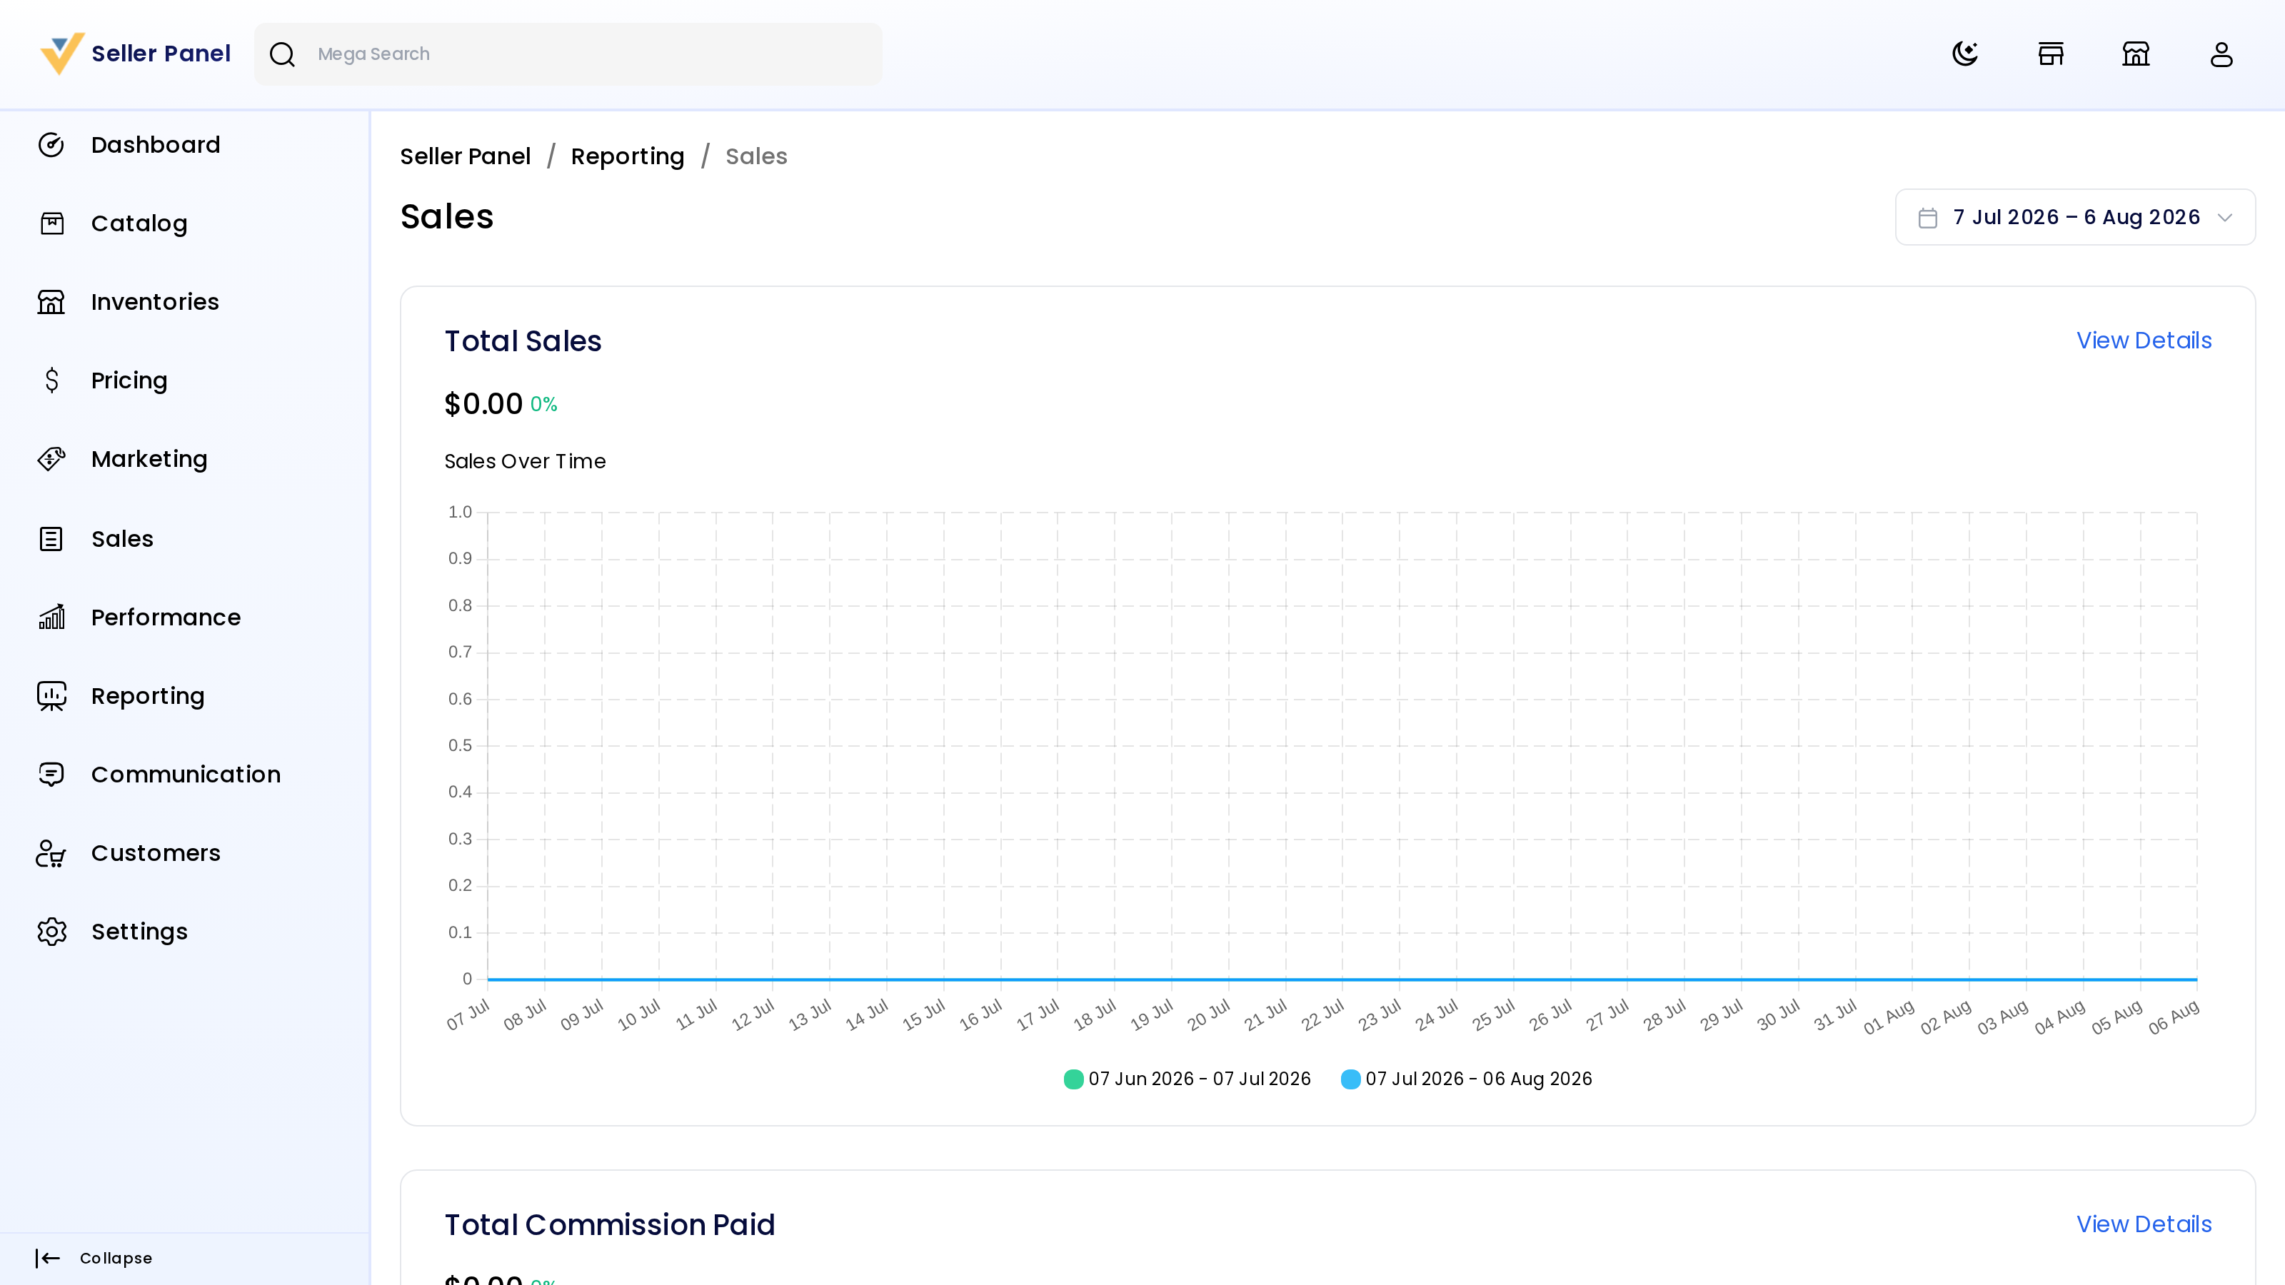Open Settings sidebar menu label

pyautogui.click(x=139, y=931)
